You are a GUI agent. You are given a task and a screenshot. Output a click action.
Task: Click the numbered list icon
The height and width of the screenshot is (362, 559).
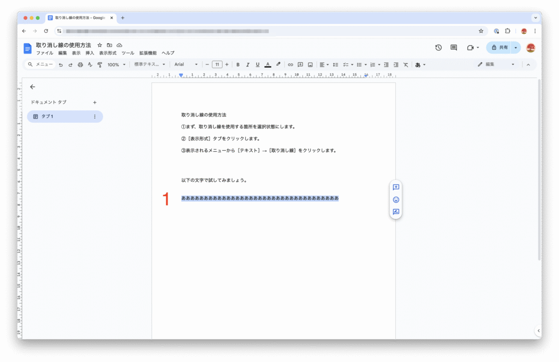(372, 64)
